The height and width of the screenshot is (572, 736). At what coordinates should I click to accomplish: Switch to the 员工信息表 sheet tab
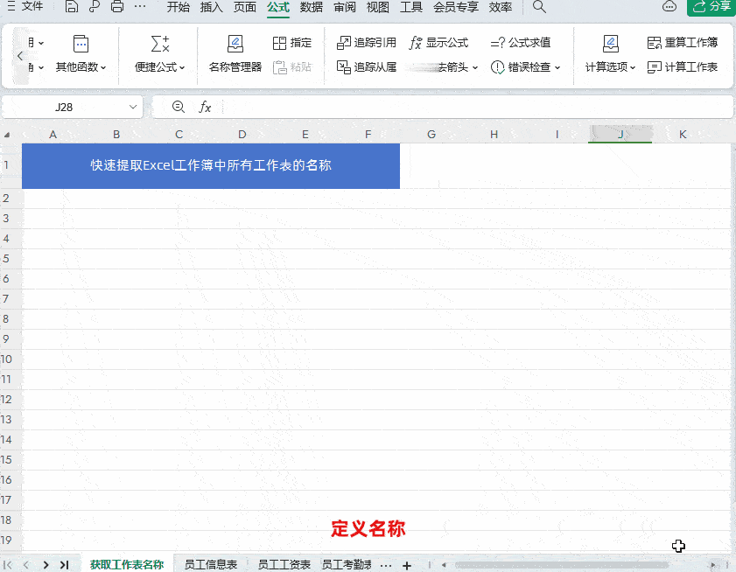(x=211, y=564)
